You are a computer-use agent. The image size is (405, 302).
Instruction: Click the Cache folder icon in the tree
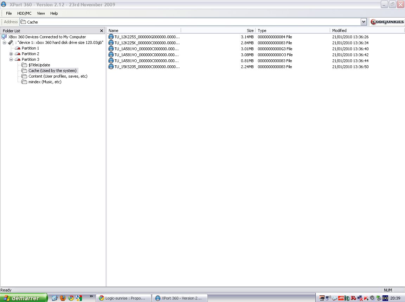coord(24,71)
